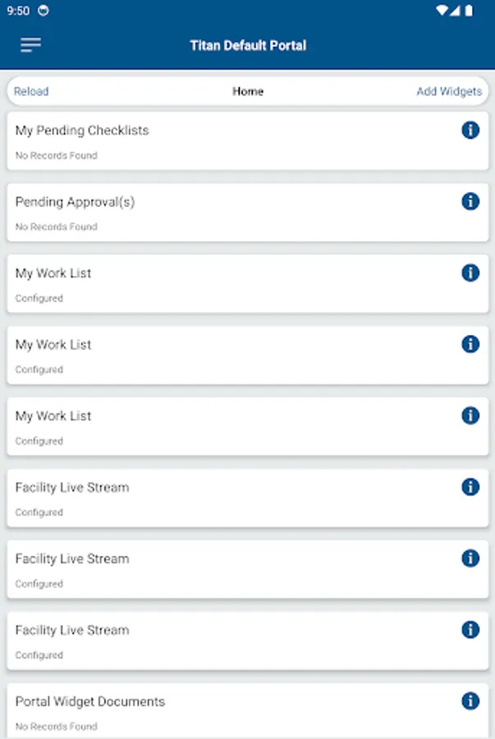Tap info icon on first Facility Live Stream
The image size is (495, 739).
[470, 487]
